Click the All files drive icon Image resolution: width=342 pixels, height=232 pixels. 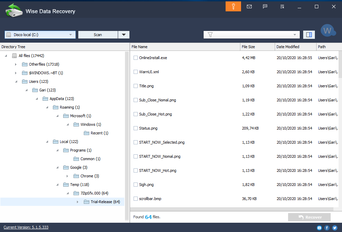point(14,56)
